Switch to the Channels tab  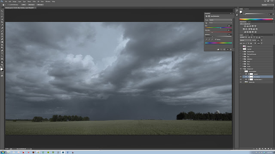click(x=247, y=35)
